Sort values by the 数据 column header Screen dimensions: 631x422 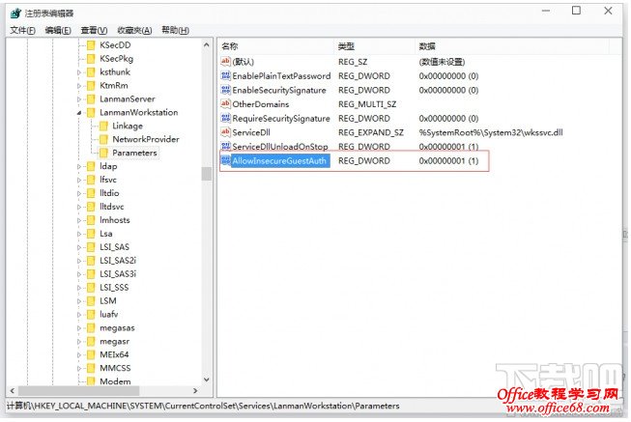[x=512, y=46]
